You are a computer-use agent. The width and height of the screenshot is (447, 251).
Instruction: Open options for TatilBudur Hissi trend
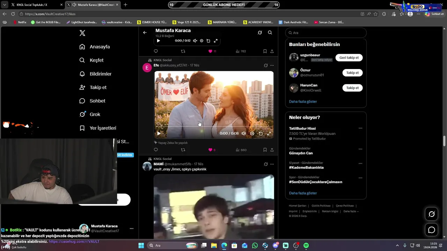pos(360,128)
